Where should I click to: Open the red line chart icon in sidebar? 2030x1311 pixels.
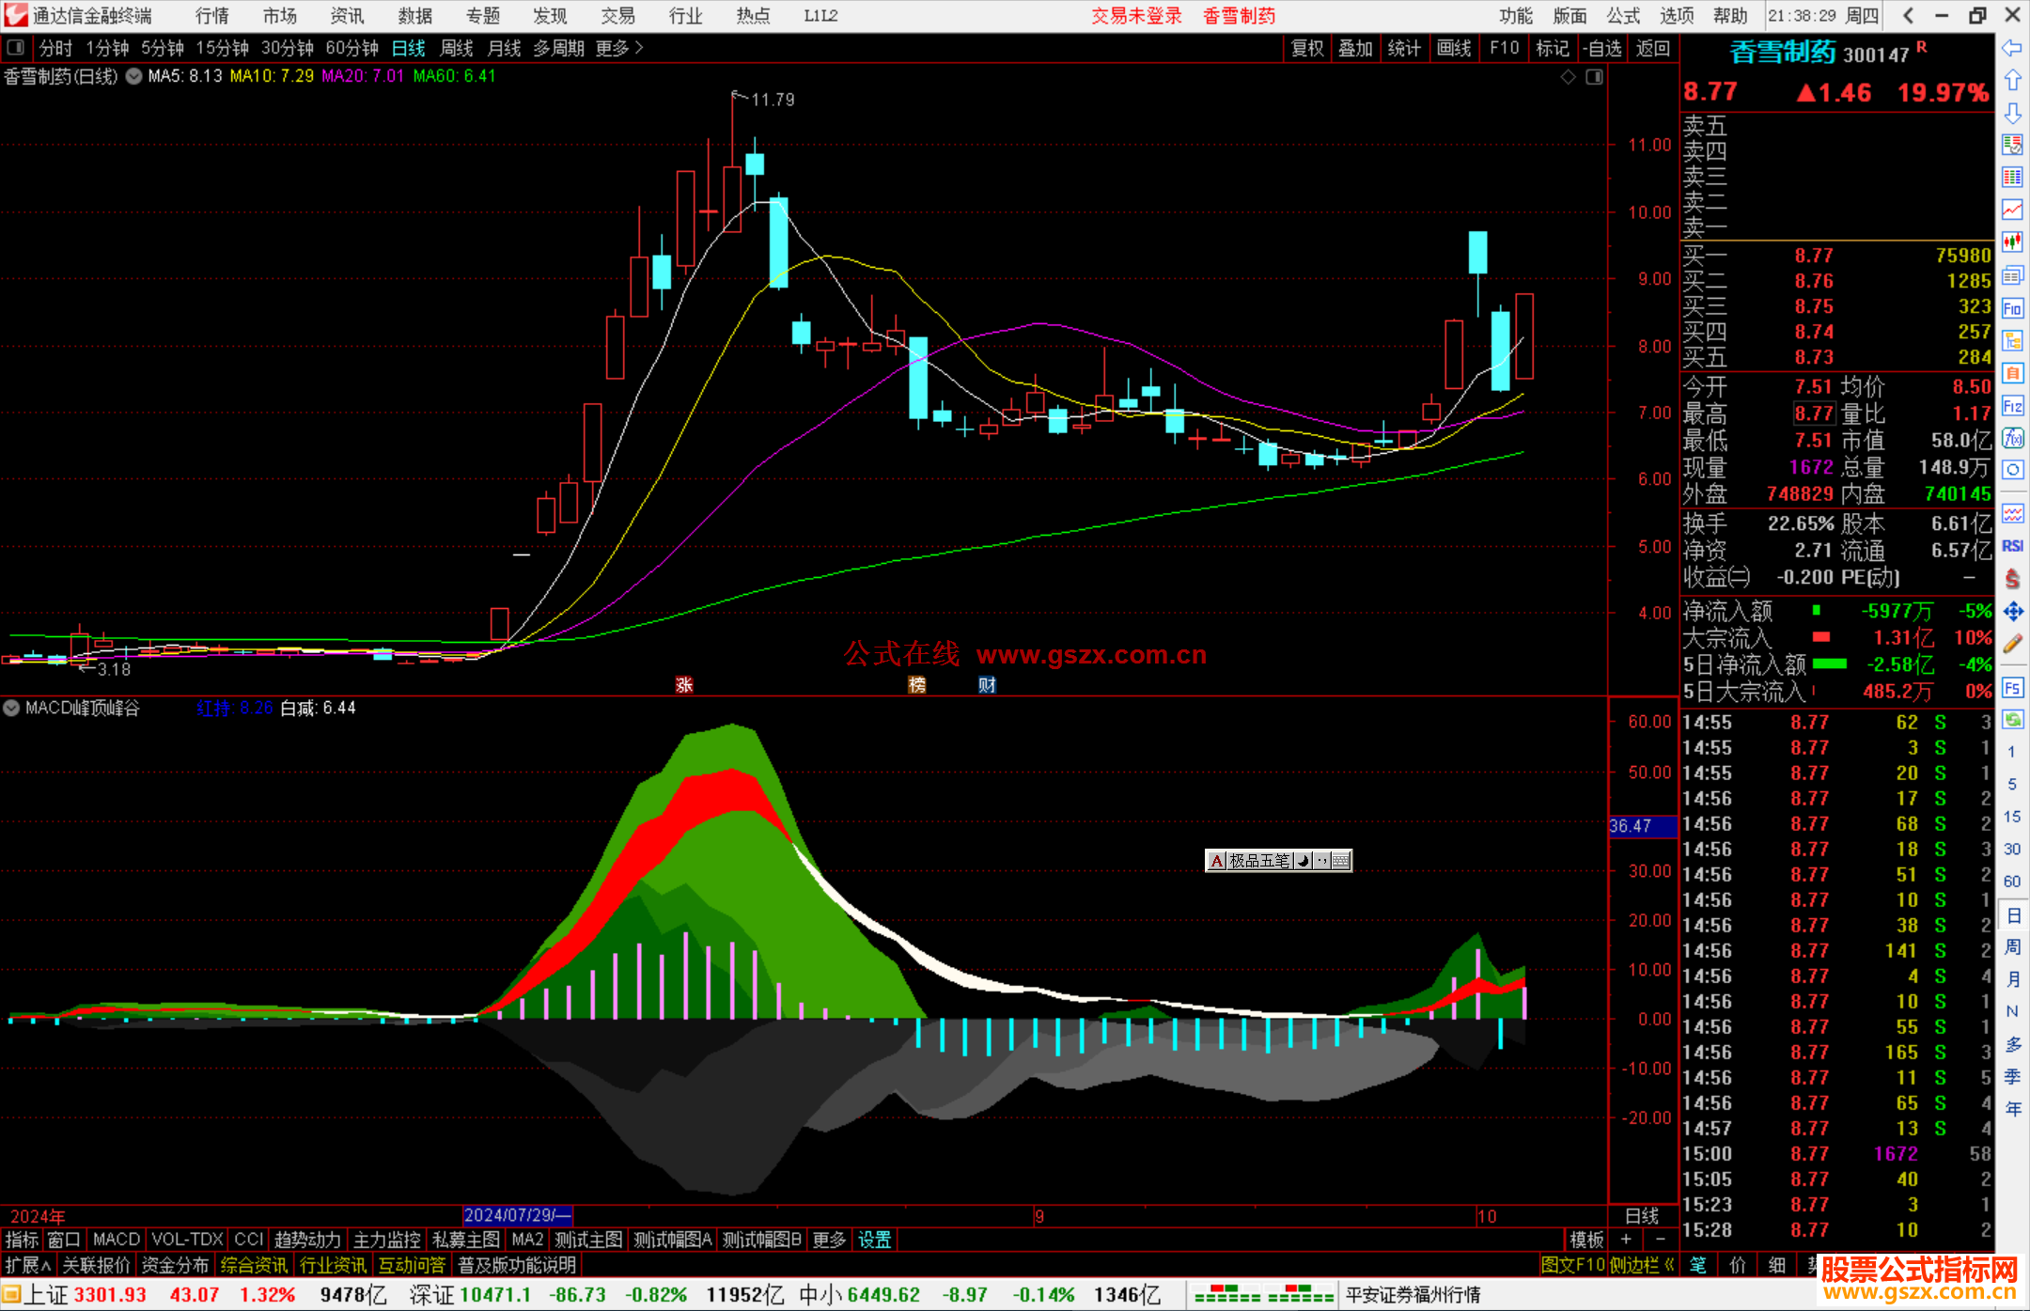[x=2012, y=210]
